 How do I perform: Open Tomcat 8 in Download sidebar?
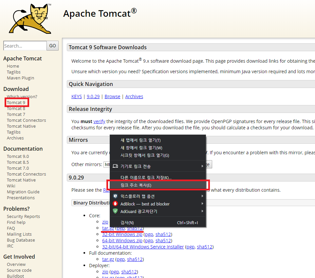(16, 109)
